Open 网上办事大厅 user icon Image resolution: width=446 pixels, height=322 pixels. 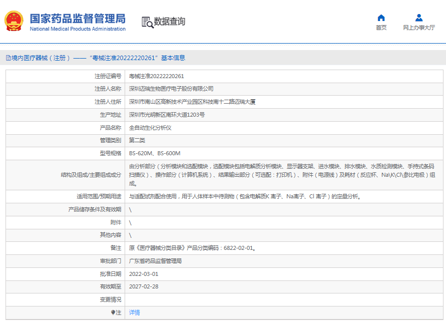418,18
